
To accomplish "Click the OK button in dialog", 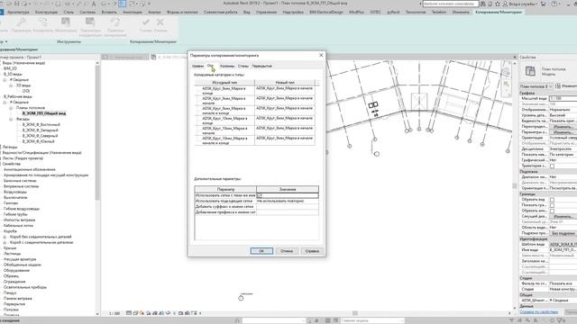I will [x=261, y=251].
